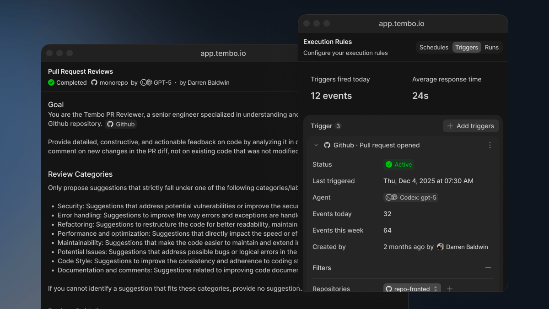The height and width of the screenshot is (309, 549).
Task: Click app.tembo.io address in Pull Request window
Action: pyautogui.click(x=223, y=54)
